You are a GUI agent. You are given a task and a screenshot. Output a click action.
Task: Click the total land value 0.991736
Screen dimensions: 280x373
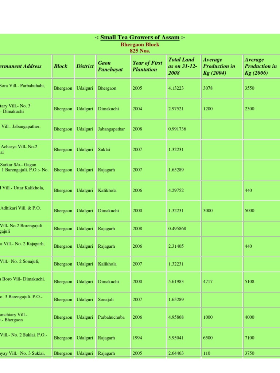[x=177, y=129]
